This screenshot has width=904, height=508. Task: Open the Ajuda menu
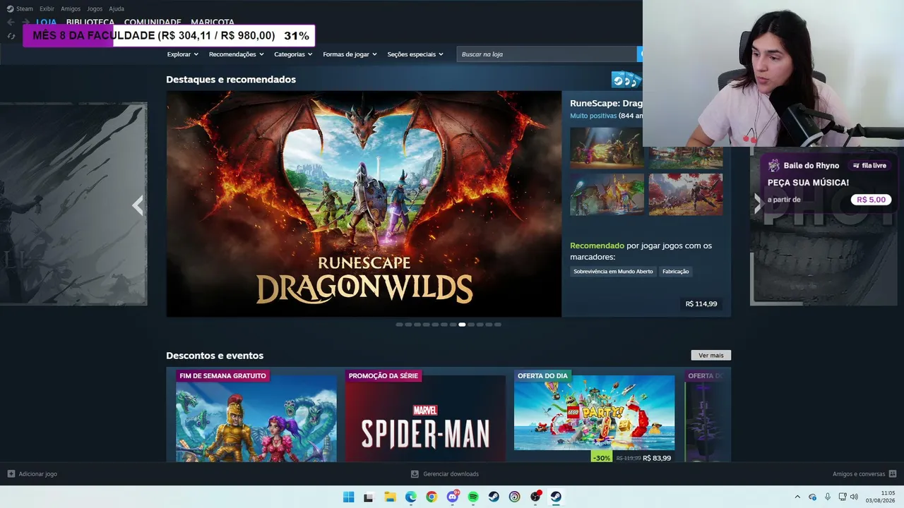[117, 9]
